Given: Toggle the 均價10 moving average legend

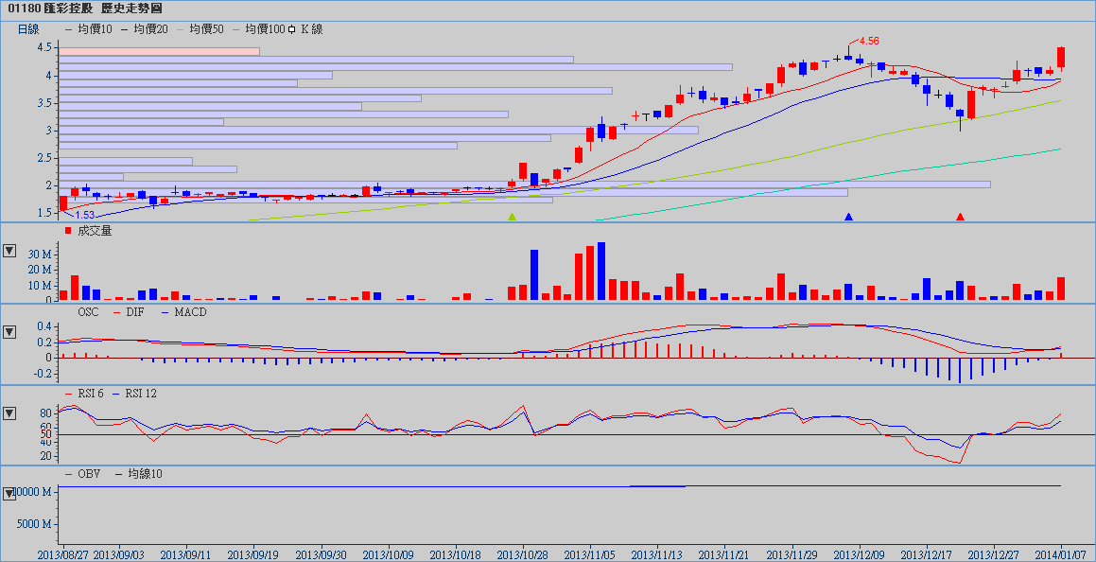Looking at the screenshot, I should tap(90, 29).
